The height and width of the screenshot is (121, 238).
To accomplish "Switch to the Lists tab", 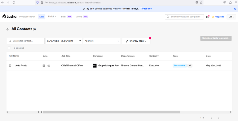I will [42, 17].
